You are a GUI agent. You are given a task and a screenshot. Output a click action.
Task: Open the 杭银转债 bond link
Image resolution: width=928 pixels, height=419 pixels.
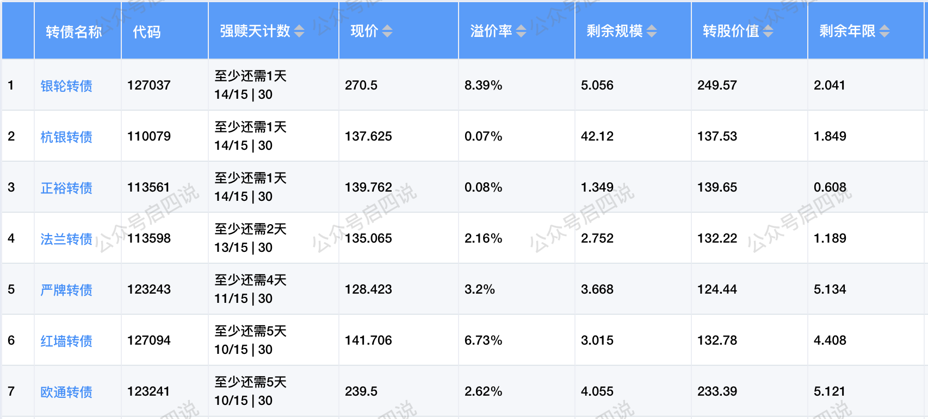tap(66, 137)
